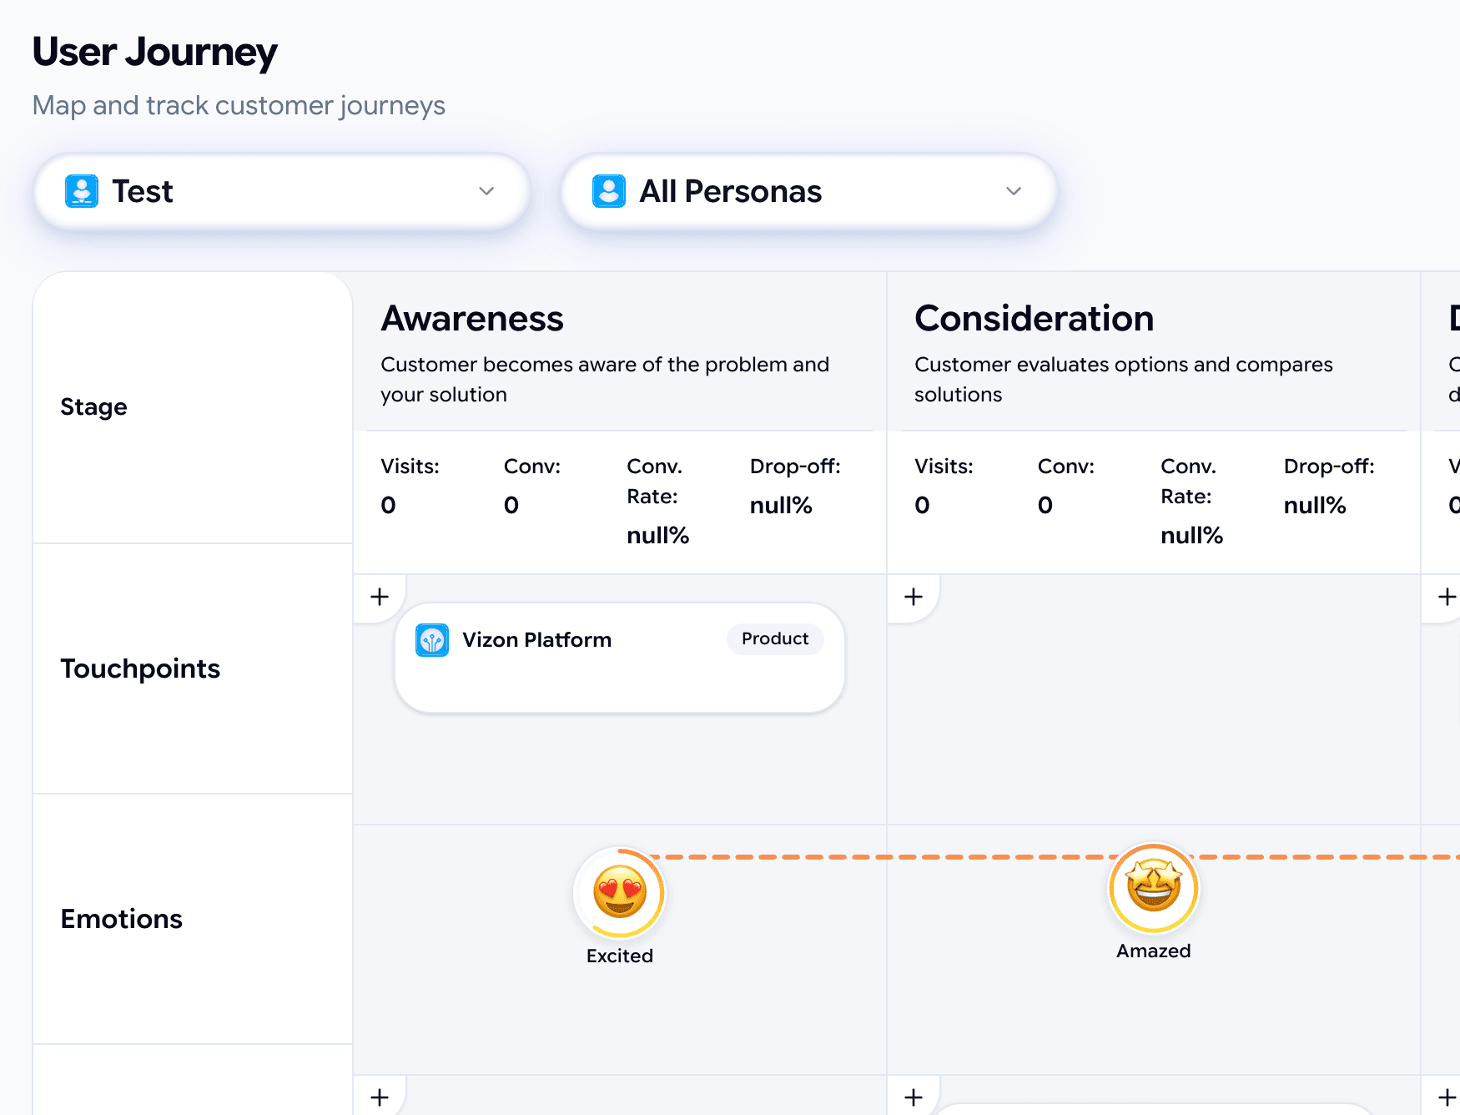Open the All Personas dropdown
The image size is (1460, 1115).
pos(808,191)
